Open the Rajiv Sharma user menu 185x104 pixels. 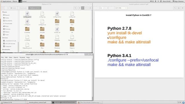coord(178,1)
